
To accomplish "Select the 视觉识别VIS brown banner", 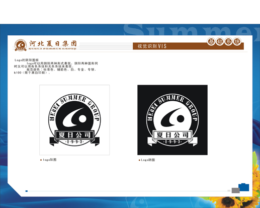I will 188,46.
